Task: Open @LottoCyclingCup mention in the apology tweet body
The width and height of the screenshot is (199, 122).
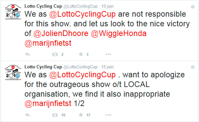Action: tap(82, 75)
